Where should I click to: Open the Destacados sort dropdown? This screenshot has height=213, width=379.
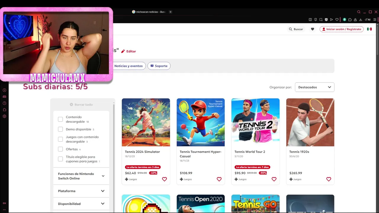coord(314,87)
